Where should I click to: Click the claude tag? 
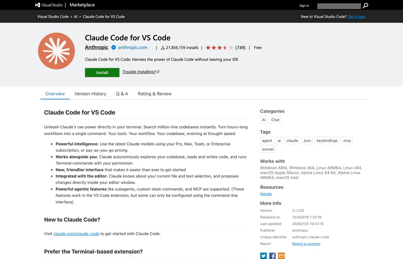292,141
